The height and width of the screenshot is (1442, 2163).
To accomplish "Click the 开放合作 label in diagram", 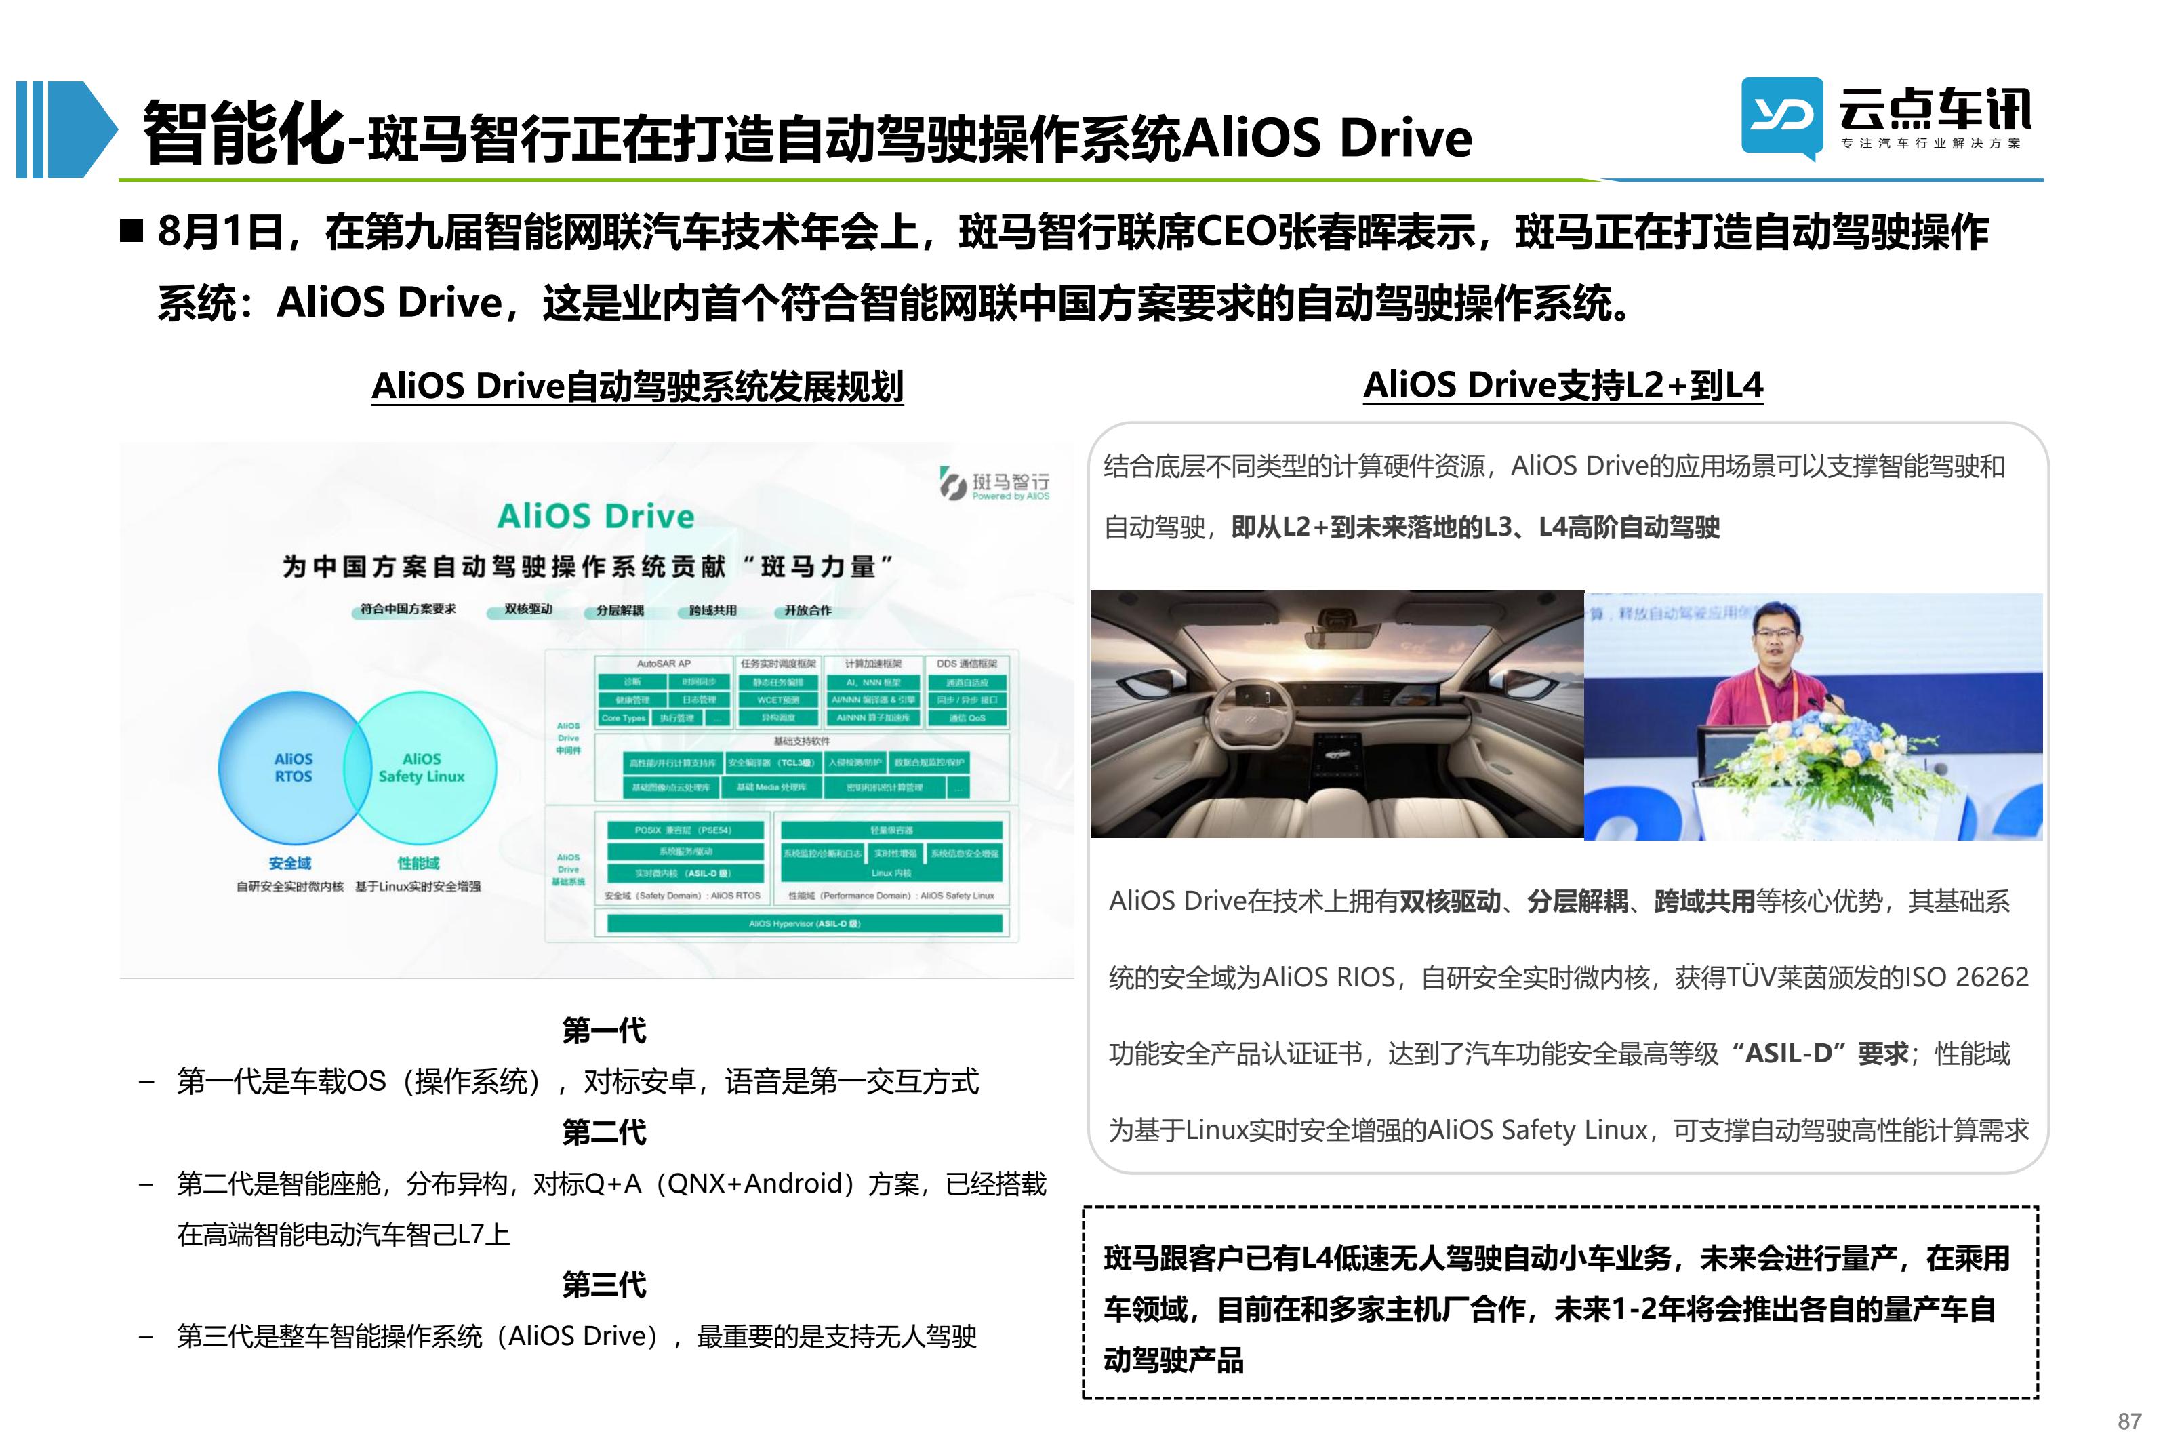I will tap(807, 609).
